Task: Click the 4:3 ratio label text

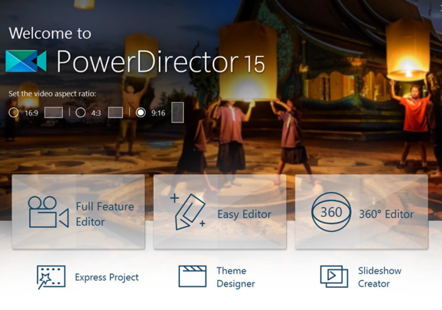Action: 96,113
